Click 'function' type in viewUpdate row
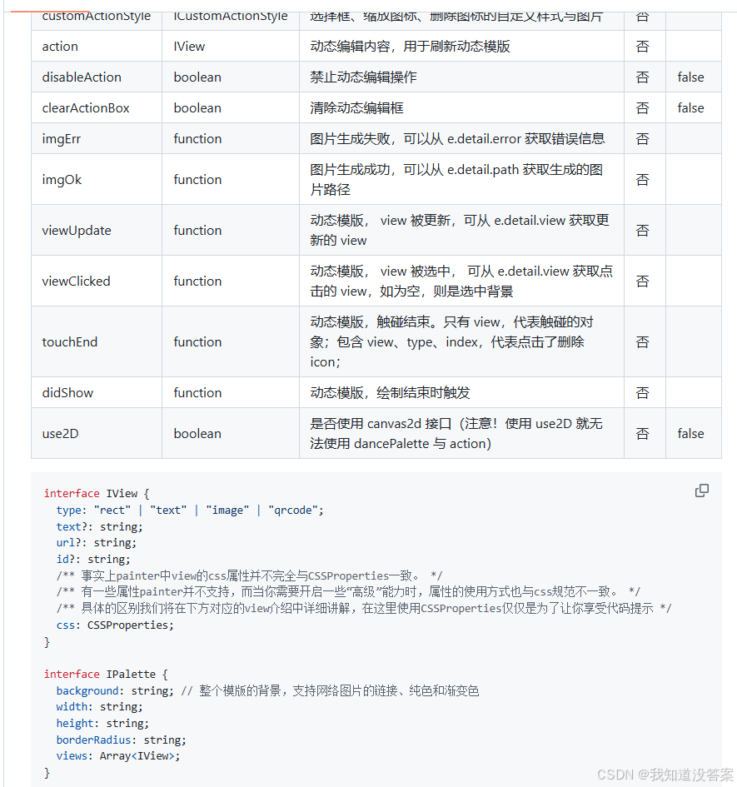 [197, 231]
